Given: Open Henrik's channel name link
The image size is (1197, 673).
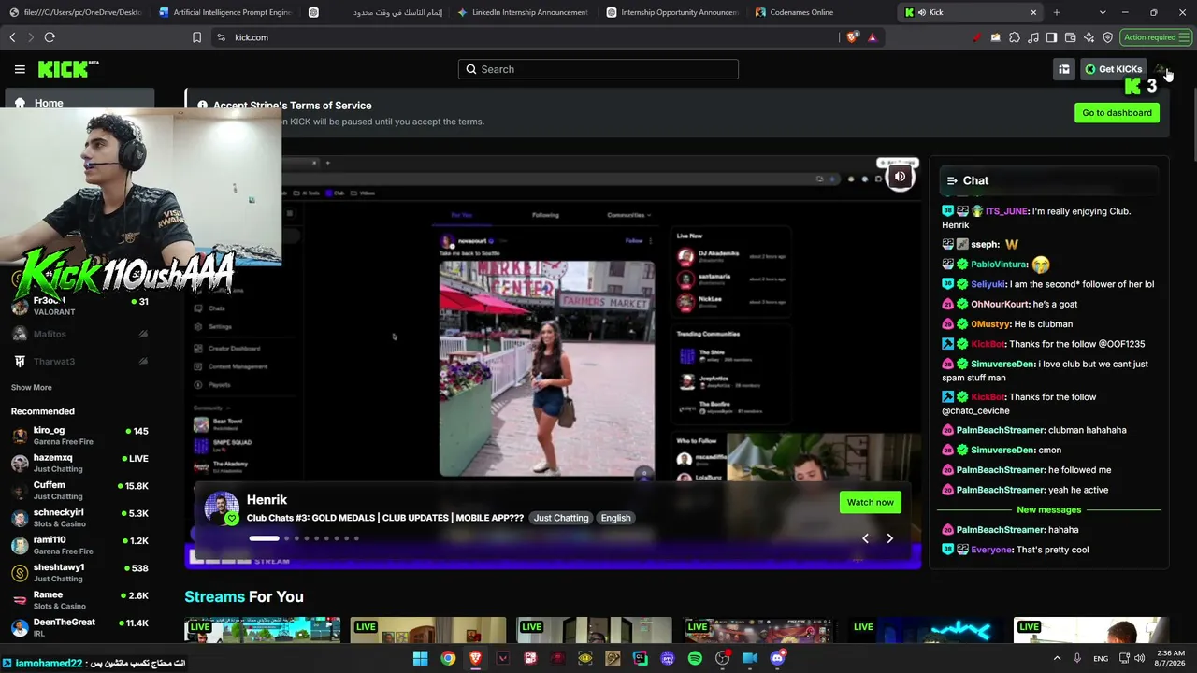Looking at the screenshot, I should coord(267,500).
